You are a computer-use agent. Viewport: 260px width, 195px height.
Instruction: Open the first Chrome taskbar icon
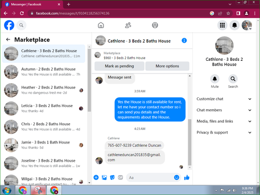click(x=23, y=190)
